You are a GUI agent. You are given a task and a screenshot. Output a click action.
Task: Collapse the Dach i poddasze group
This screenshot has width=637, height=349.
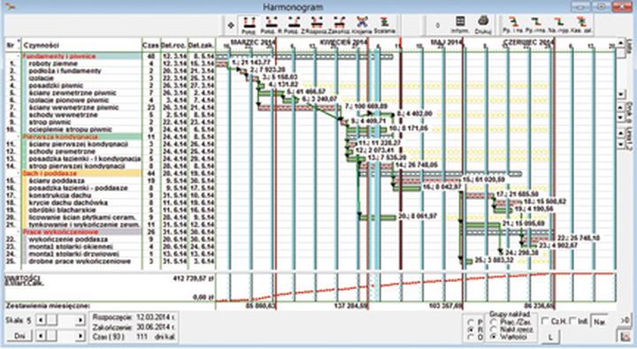pyautogui.click(x=19, y=173)
